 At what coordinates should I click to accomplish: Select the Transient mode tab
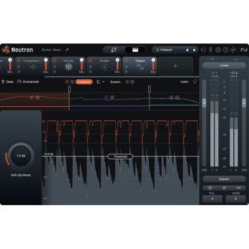84,82
